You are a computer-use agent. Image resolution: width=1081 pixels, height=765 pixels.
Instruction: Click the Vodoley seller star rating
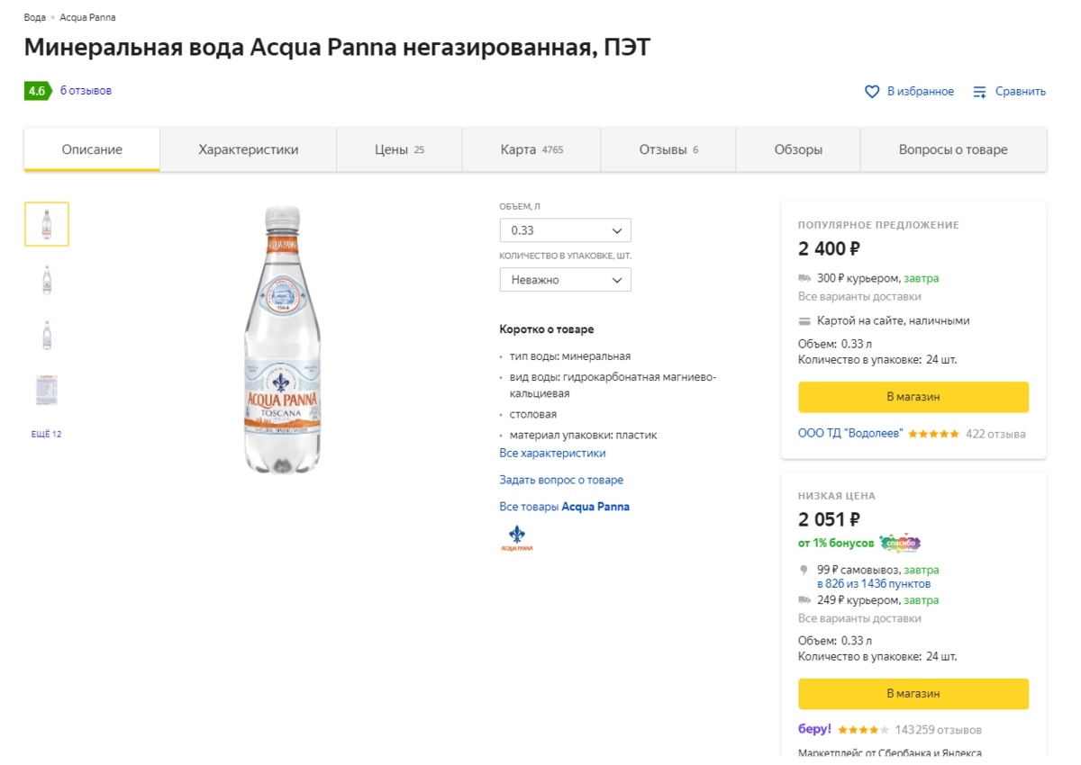coord(933,434)
